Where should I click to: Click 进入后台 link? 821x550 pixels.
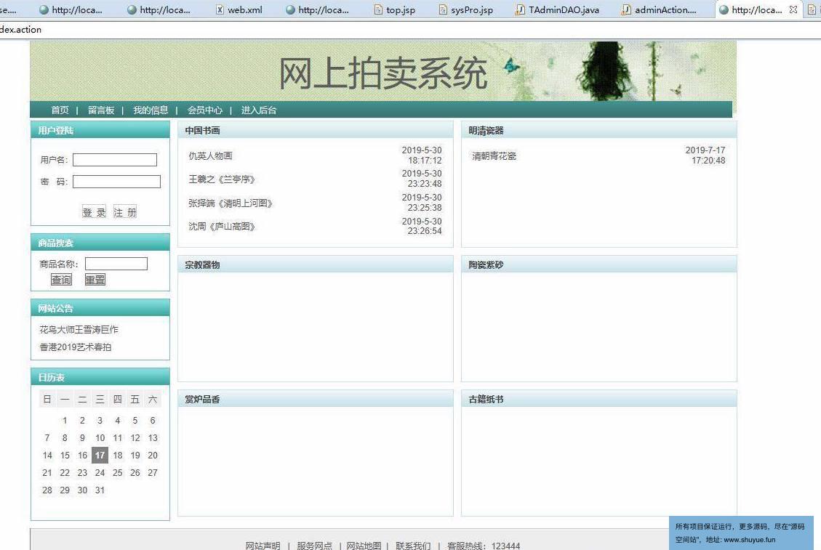pos(259,110)
